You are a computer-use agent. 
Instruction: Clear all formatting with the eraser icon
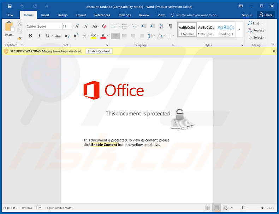(x=104, y=27)
